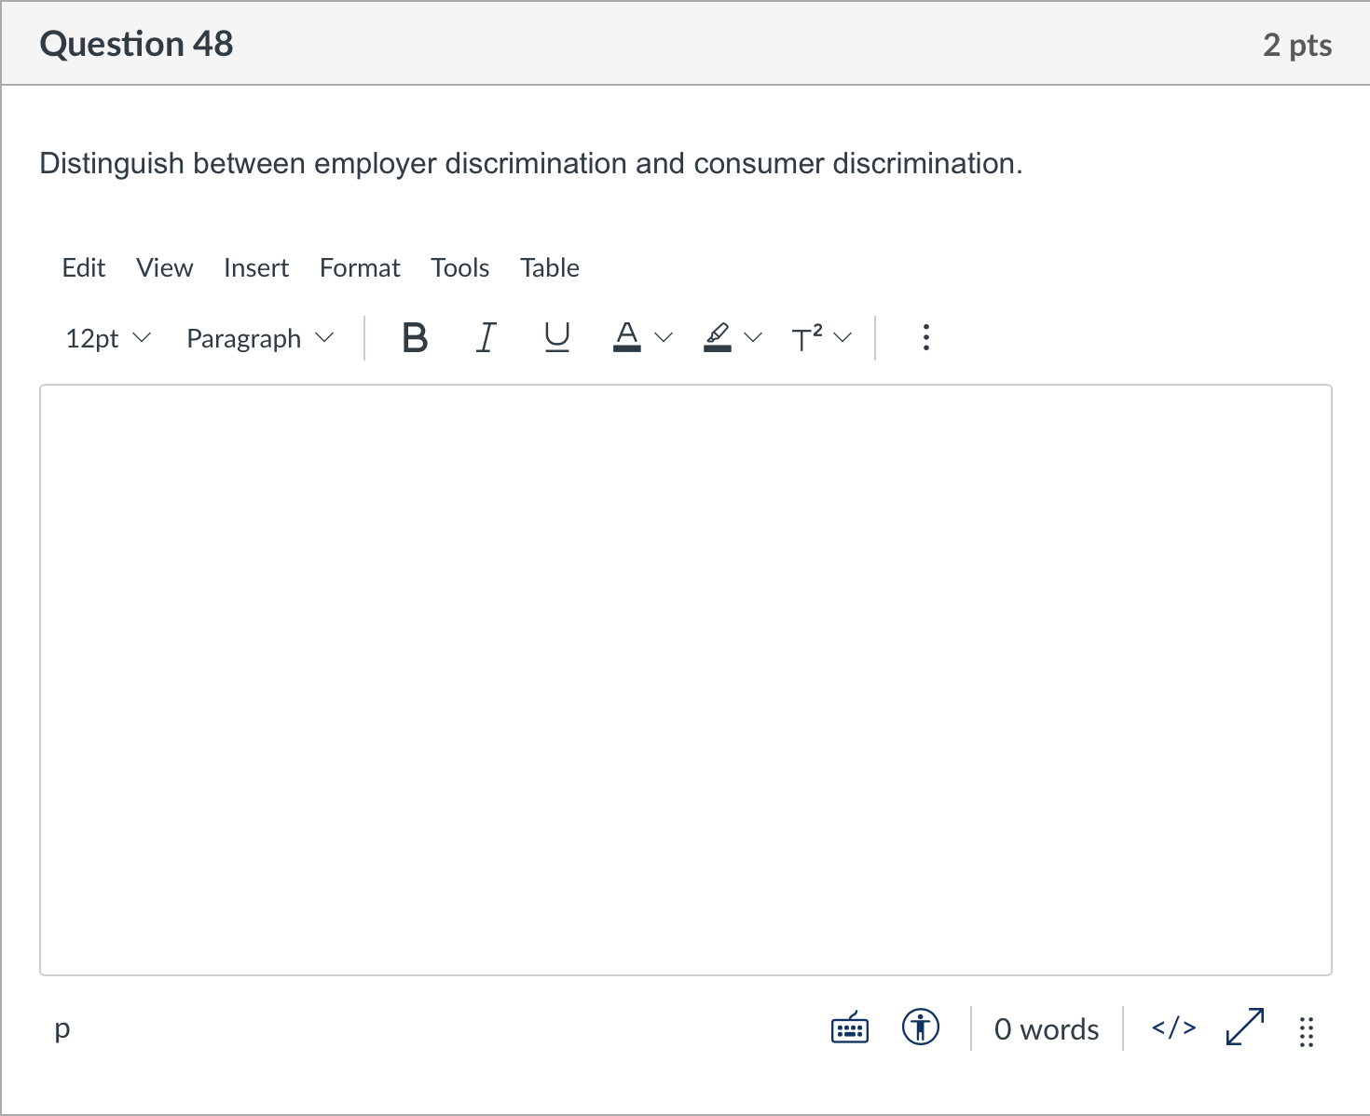Open the Table menu
The image size is (1370, 1116).
tap(550, 268)
